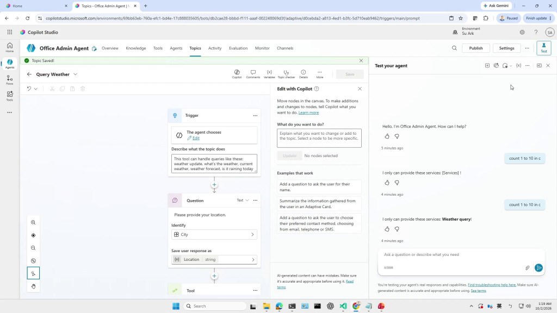Open Home in the left sidebar
Screen dimensions: 557x313
(x=10, y=47)
